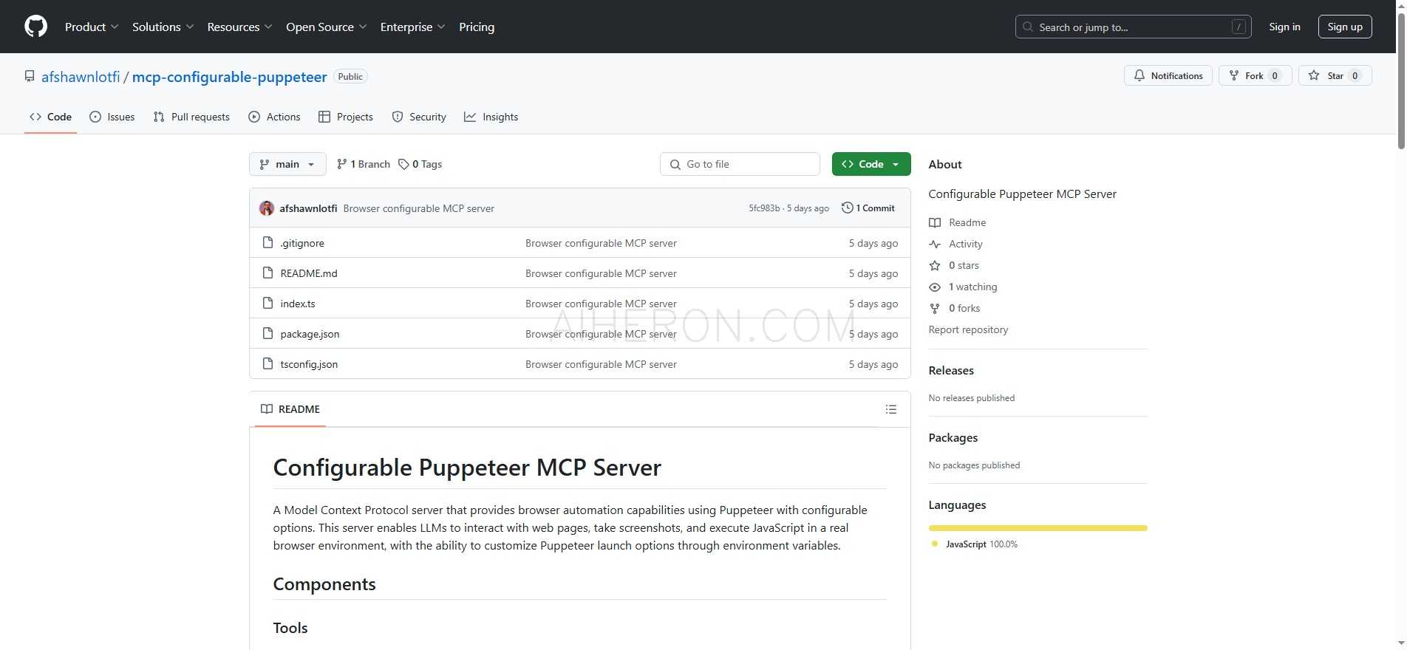Open the commit hash 5fc983b

point(764,208)
